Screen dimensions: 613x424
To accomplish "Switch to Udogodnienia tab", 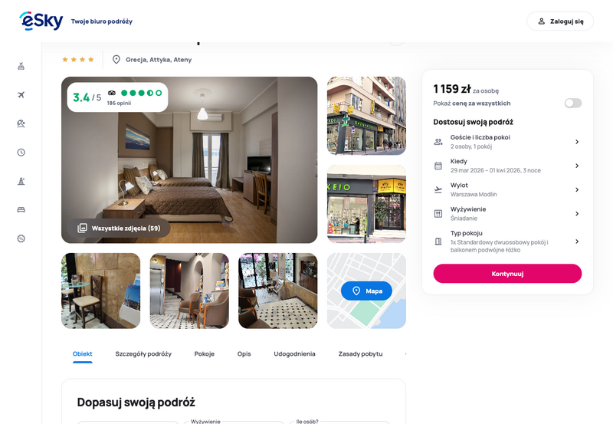I will click(294, 353).
